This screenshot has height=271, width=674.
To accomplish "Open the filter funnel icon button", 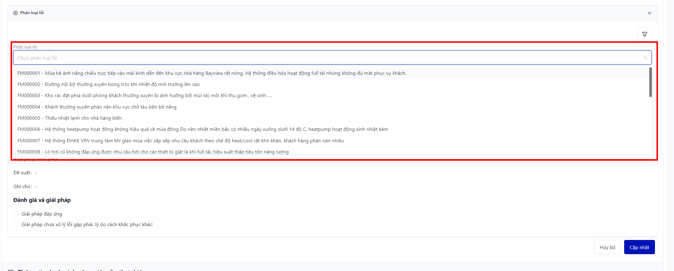I will point(644,34).
